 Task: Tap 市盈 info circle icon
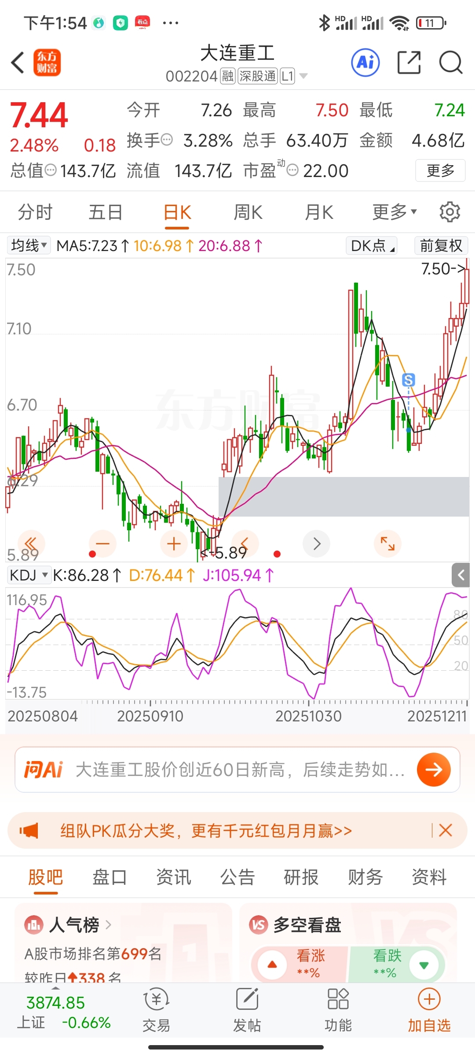292,170
